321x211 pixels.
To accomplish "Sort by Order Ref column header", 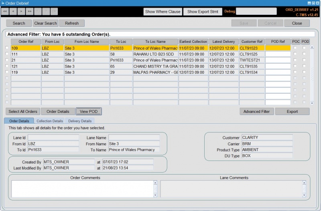I will (x=26, y=42).
